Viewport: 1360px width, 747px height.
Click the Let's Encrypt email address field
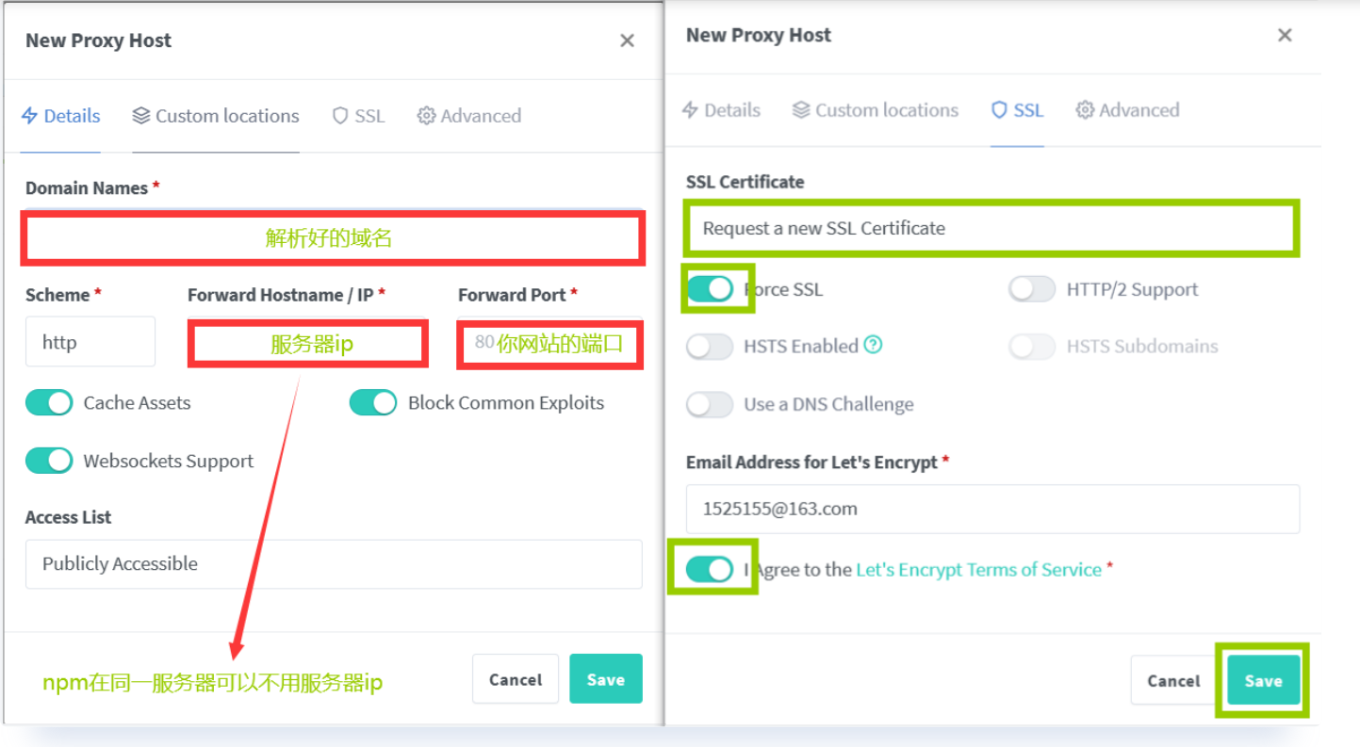click(992, 509)
